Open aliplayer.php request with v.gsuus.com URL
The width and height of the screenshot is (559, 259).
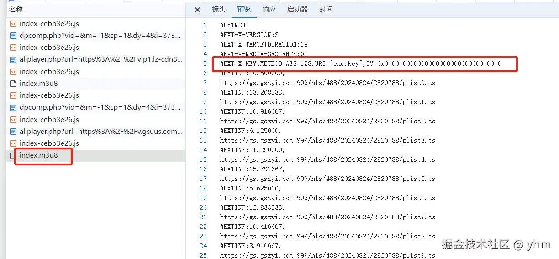pyautogui.click(x=96, y=132)
